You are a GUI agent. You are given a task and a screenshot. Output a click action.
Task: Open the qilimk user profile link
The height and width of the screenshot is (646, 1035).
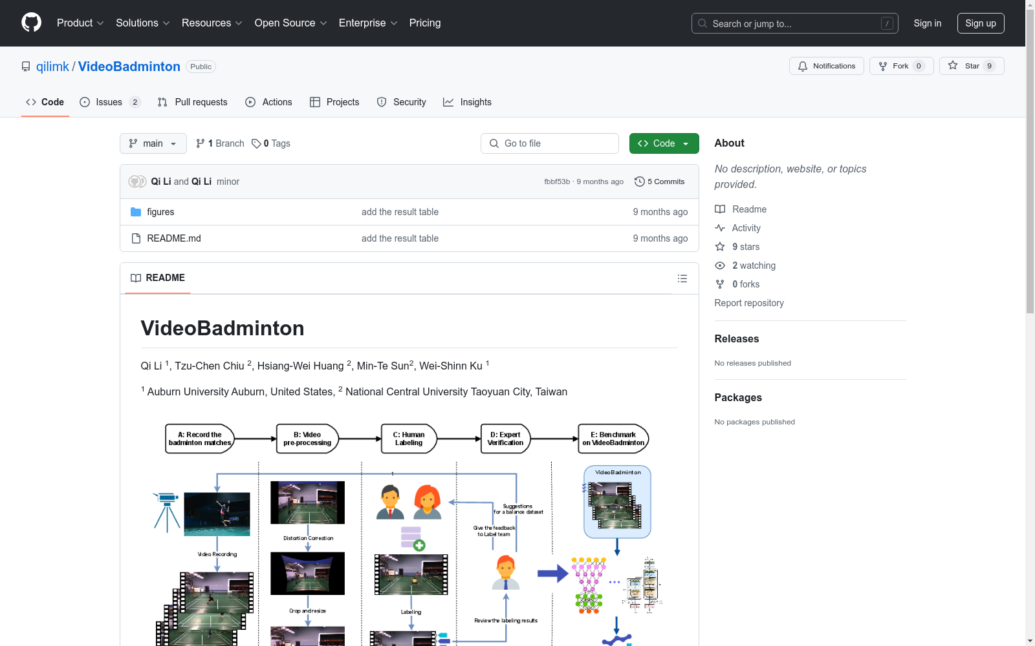coord(52,67)
